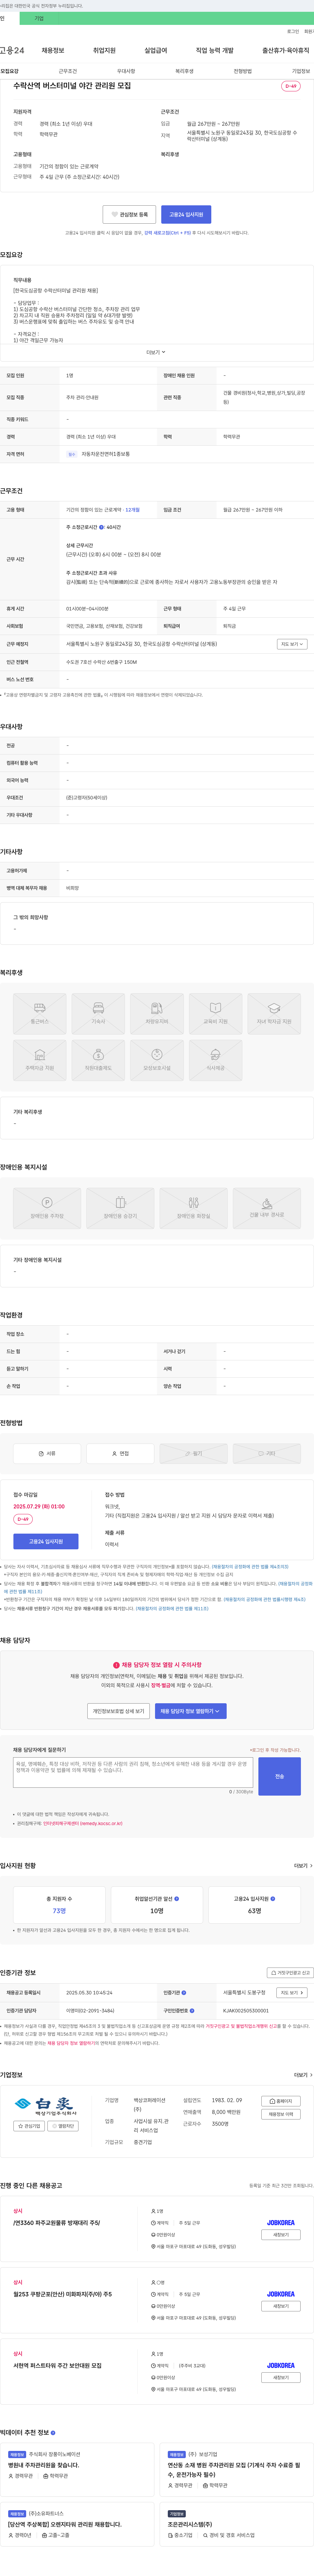Viewport: 314px width, 2576px height.
Task: Click the blue 고용24 입사지원 button near title
Action: tap(186, 214)
